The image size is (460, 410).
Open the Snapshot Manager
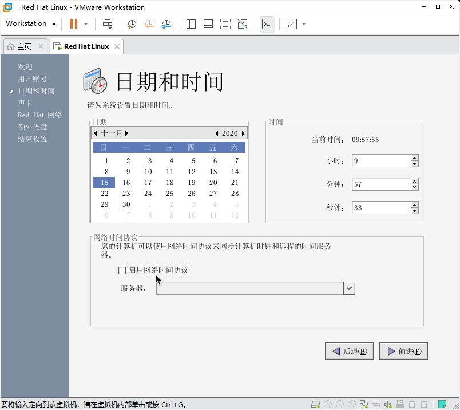(166, 23)
